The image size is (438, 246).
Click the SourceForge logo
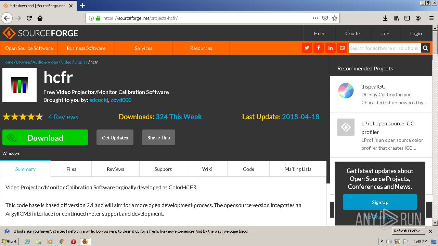[x=40, y=33]
